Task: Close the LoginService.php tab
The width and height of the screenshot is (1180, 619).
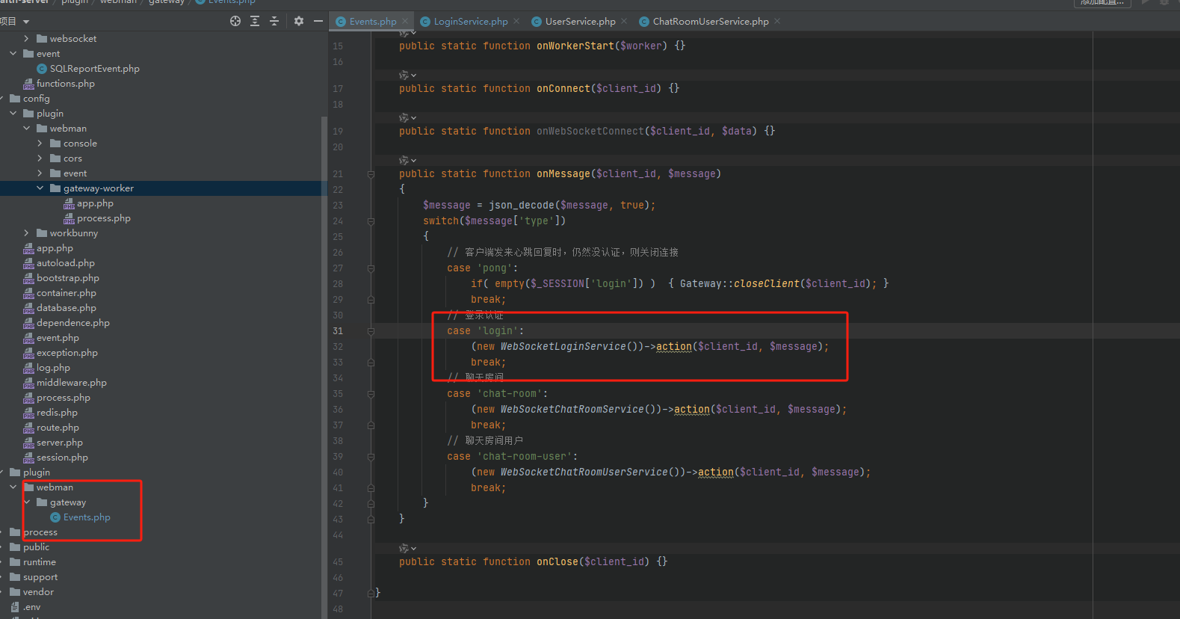Action: [516, 22]
